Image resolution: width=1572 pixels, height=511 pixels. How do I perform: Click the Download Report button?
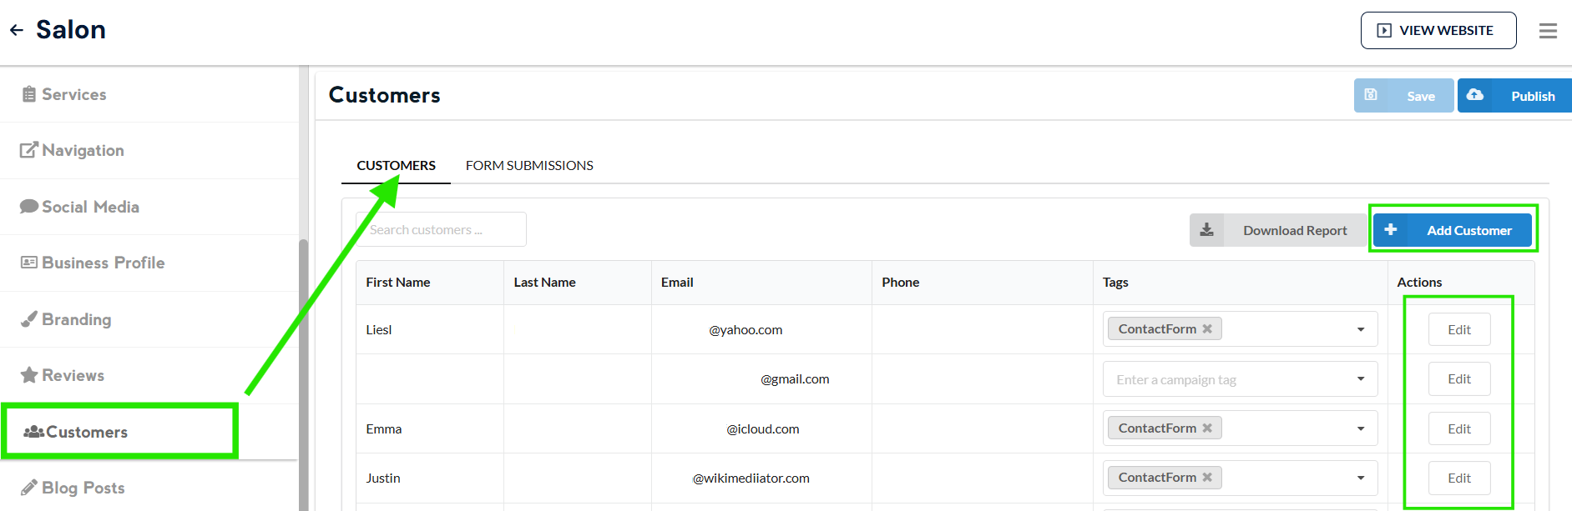pyautogui.click(x=1277, y=230)
